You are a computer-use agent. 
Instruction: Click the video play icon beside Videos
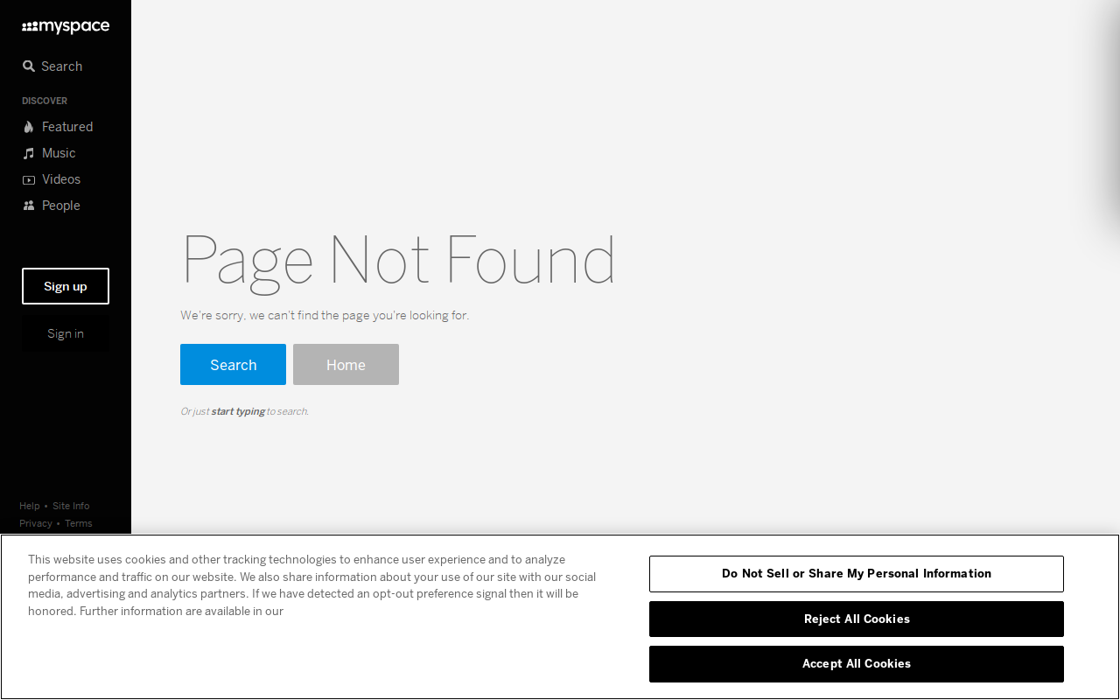pyautogui.click(x=29, y=179)
